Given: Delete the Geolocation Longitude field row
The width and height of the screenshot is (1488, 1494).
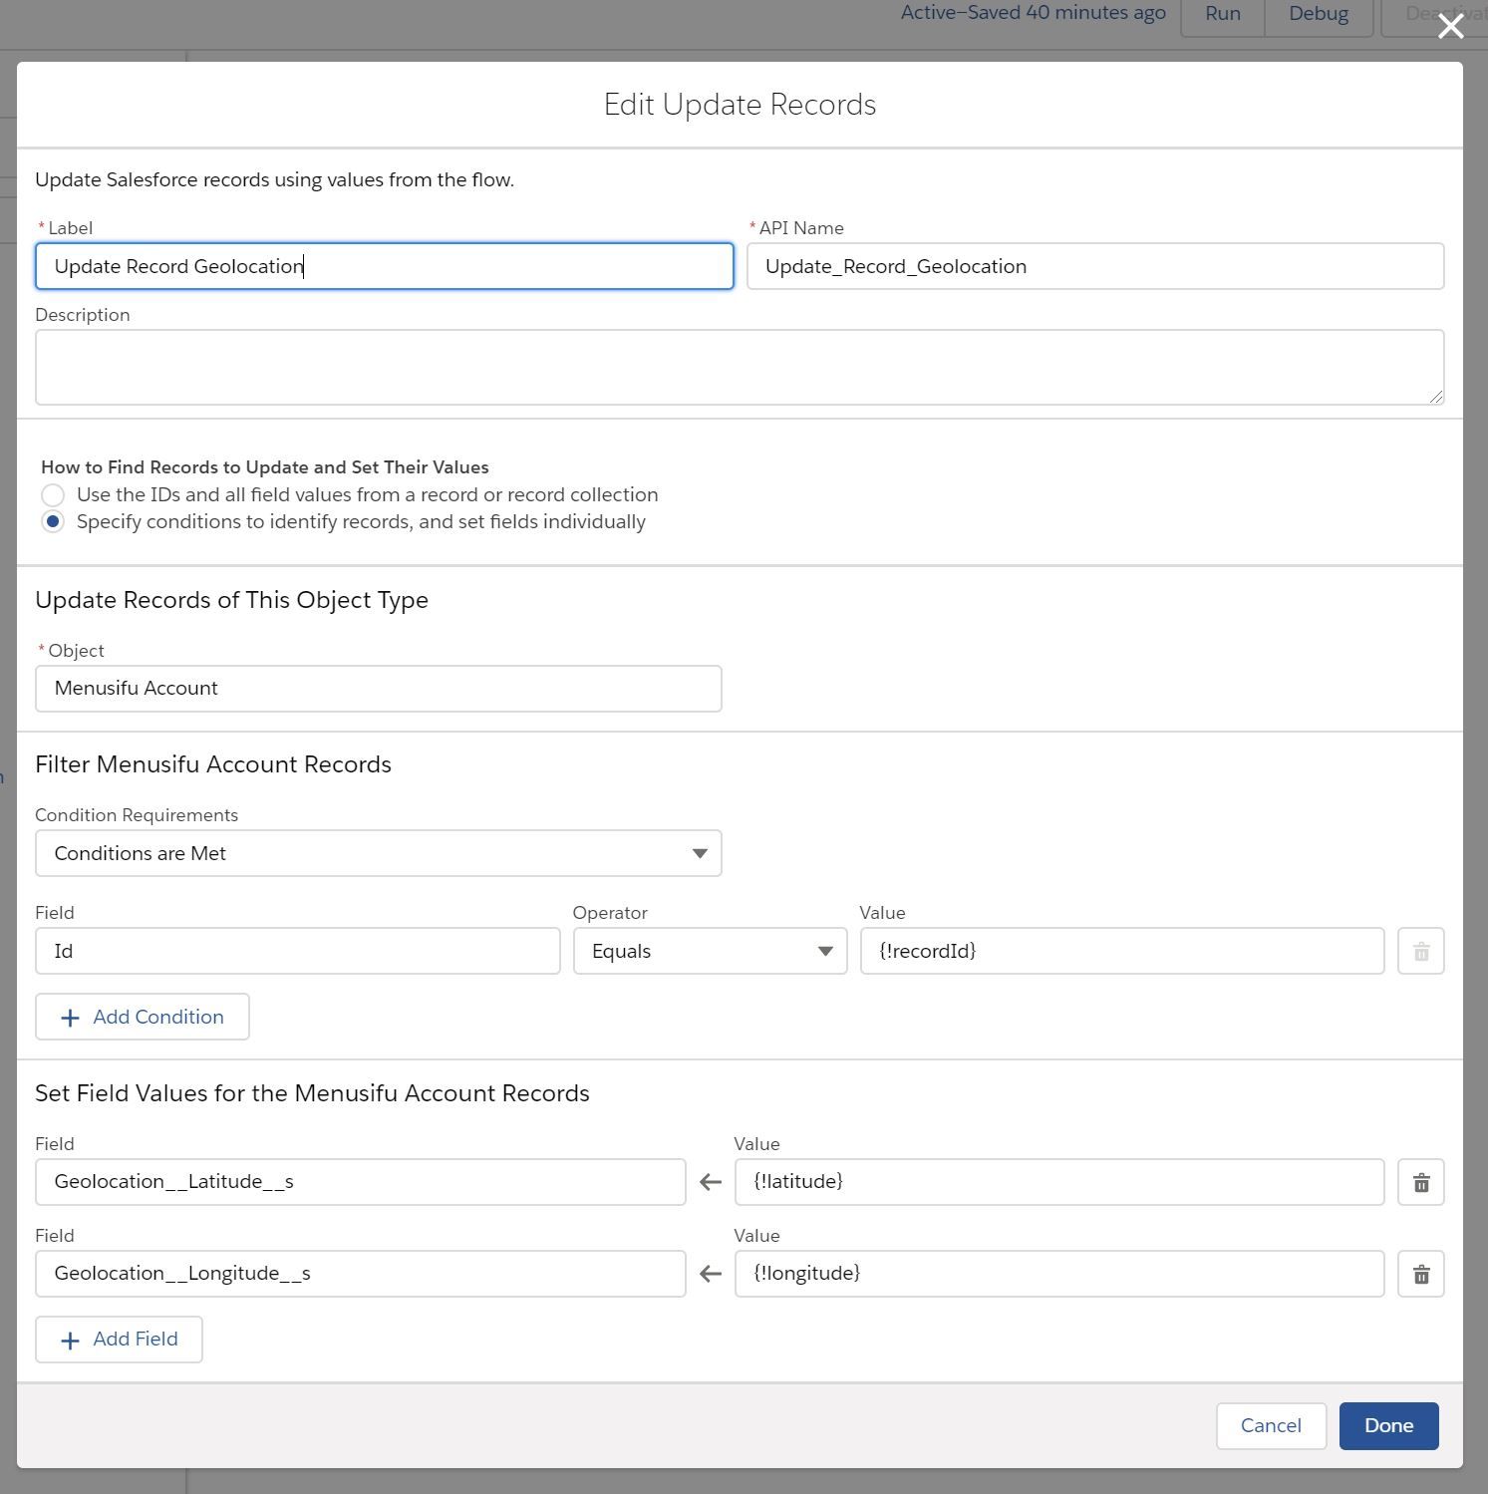Looking at the screenshot, I should [x=1421, y=1274].
